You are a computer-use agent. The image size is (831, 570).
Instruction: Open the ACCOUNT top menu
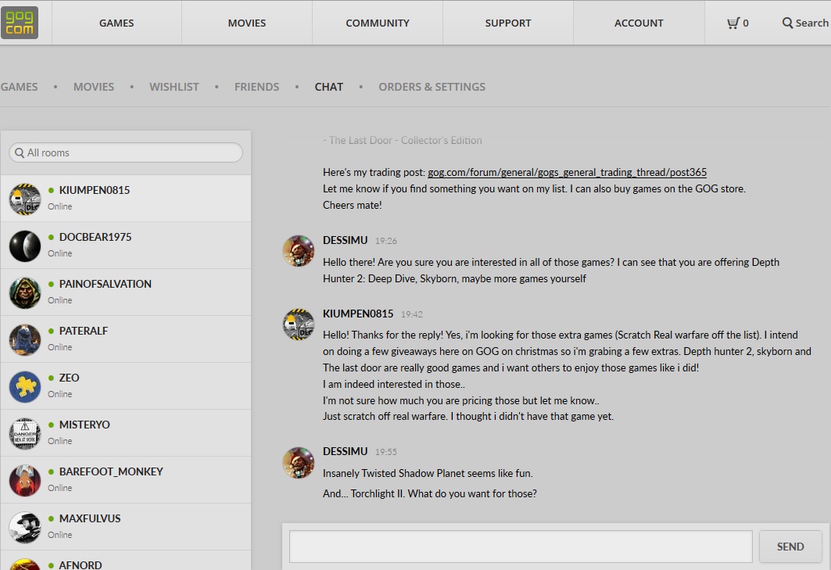(x=639, y=23)
